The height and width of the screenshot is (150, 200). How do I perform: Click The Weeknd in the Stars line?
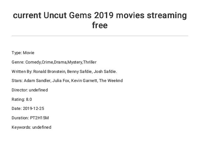pyautogui.click(x=111, y=81)
